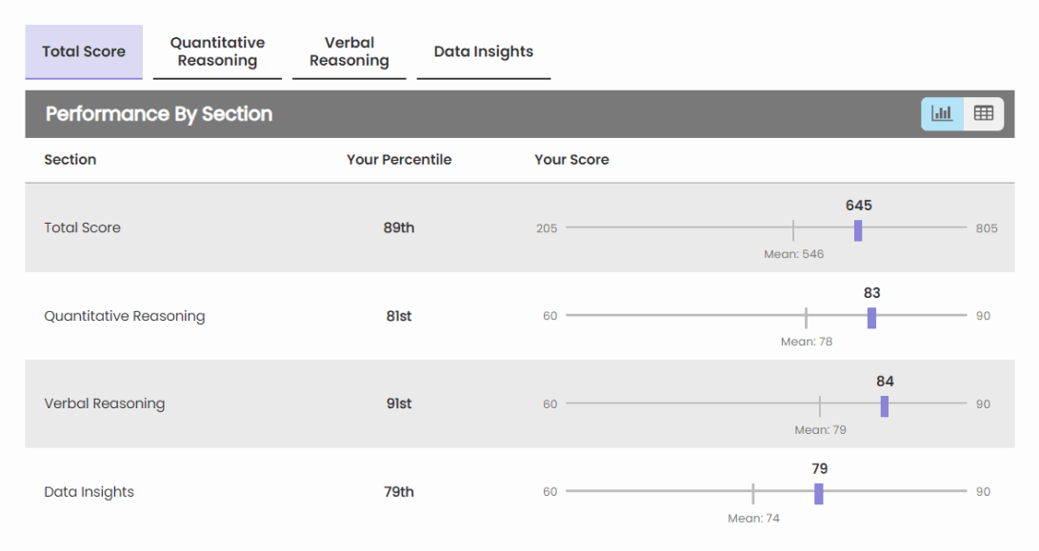Screen dimensions: 1039x551
Task: Select the Total Score row label
Action: pos(83,228)
